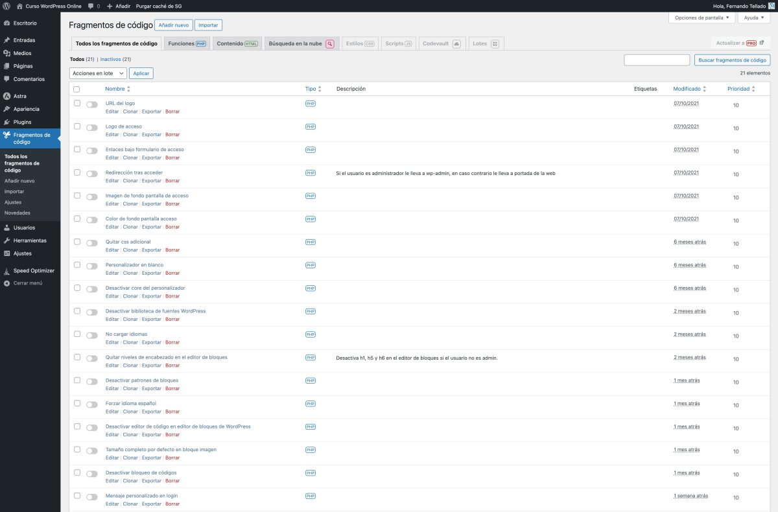Focus the snippet search text field

click(656, 60)
